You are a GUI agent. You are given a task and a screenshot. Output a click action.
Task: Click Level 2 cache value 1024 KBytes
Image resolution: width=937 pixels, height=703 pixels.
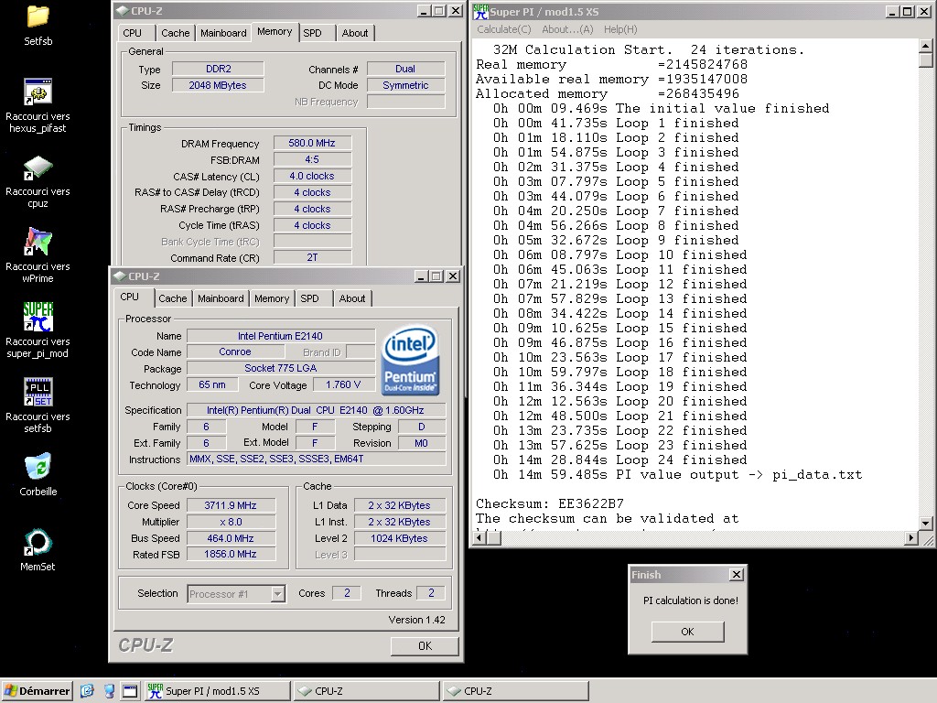click(x=399, y=538)
